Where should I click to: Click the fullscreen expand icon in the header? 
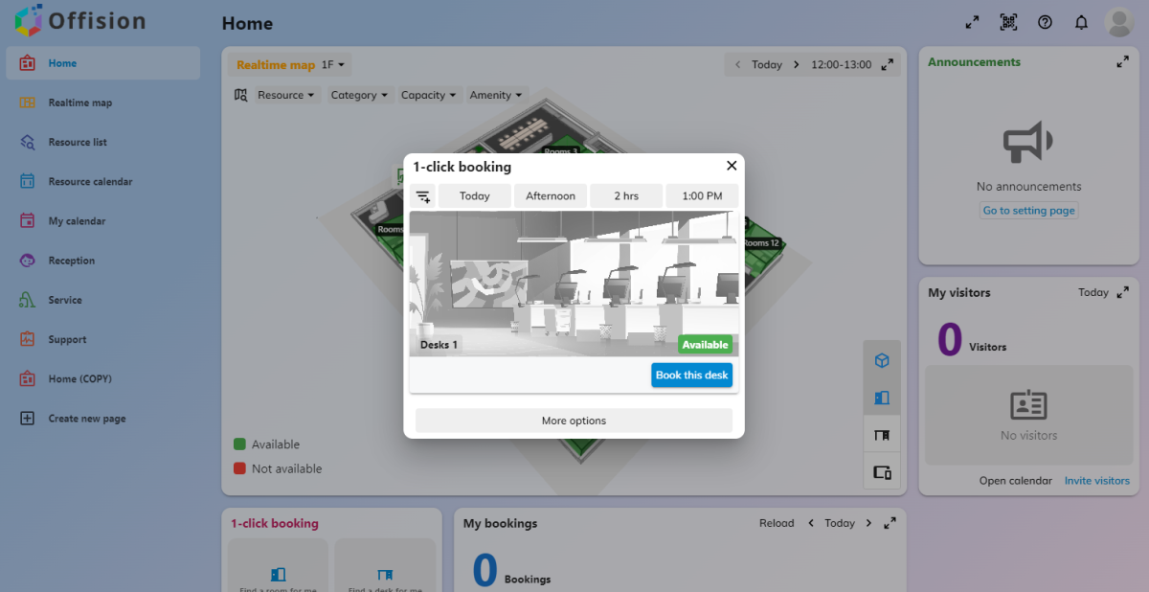click(972, 22)
